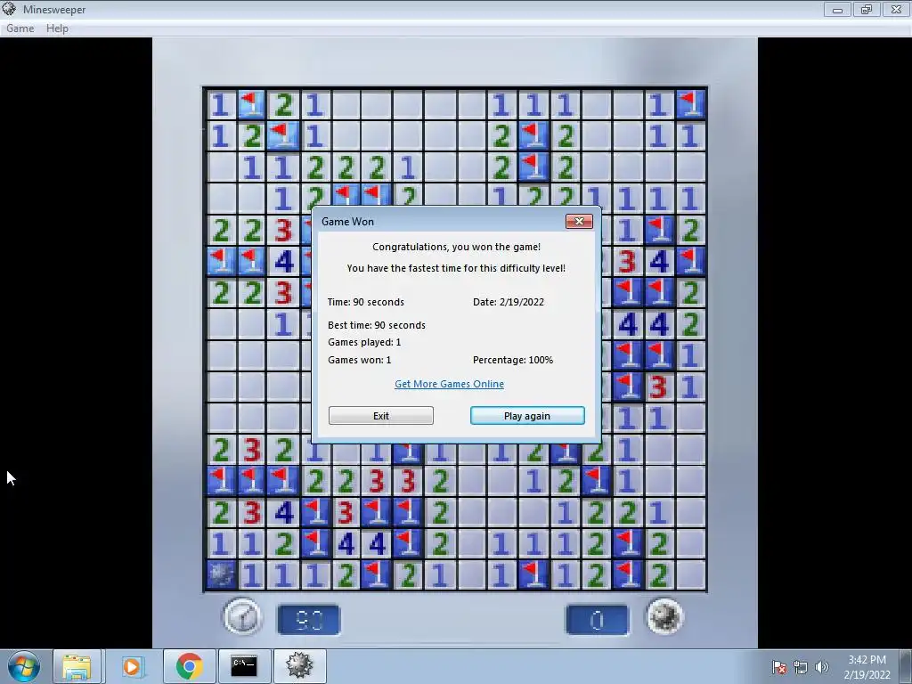Click the 1 in board's top-left corner
Image resolution: width=912 pixels, height=684 pixels.
pos(221,105)
